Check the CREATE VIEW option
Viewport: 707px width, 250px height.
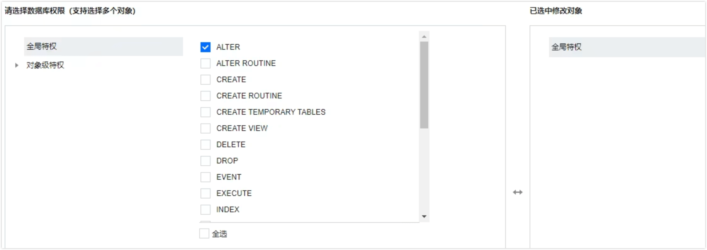point(206,128)
